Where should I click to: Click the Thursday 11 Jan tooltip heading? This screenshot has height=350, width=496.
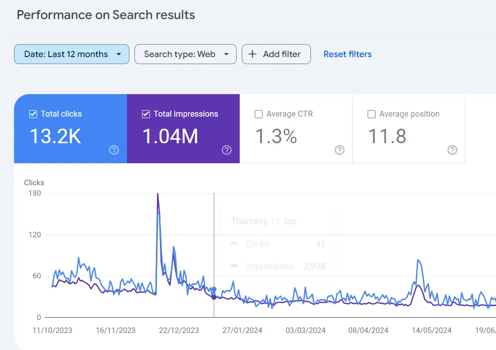[x=264, y=221]
